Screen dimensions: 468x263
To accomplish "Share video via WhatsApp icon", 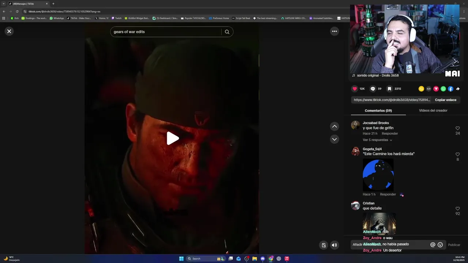I will point(443,89).
